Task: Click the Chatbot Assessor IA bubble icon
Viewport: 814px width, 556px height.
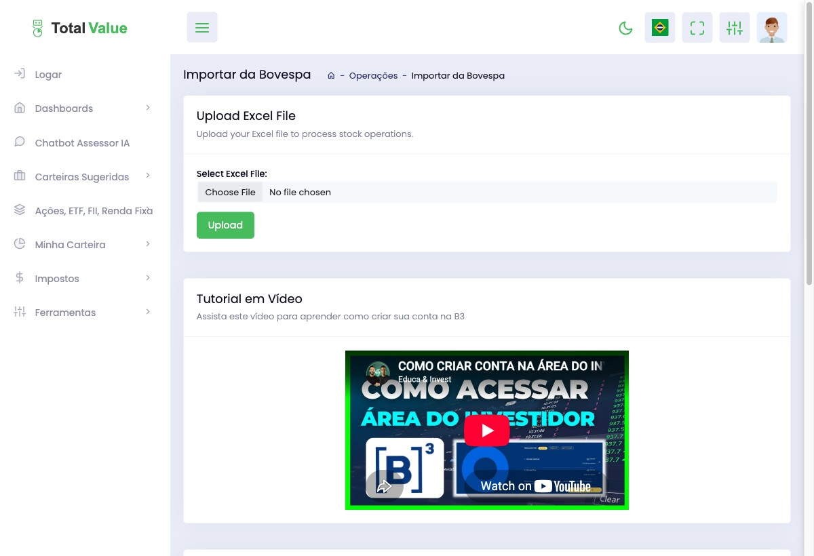Action: tap(20, 142)
